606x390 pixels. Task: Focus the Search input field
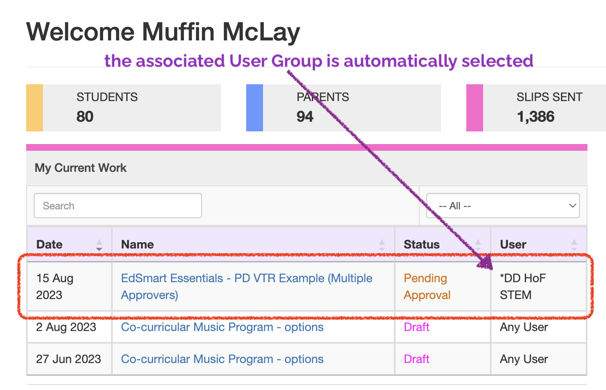point(118,206)
